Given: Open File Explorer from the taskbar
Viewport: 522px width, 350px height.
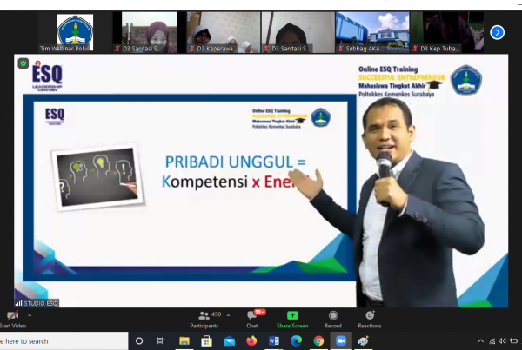Looking at the screenshot, I should click(x=184, y=341).
